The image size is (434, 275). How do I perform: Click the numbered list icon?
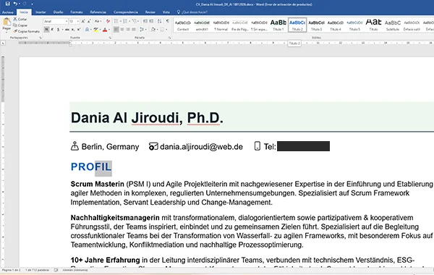[x=125, y=21]
